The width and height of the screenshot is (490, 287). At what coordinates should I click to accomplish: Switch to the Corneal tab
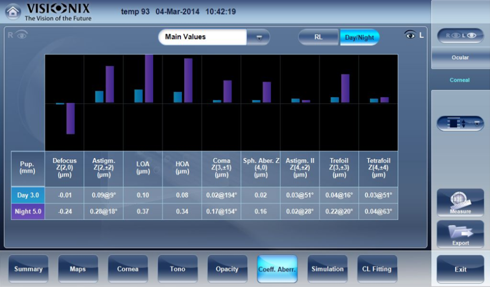[460, 80]
